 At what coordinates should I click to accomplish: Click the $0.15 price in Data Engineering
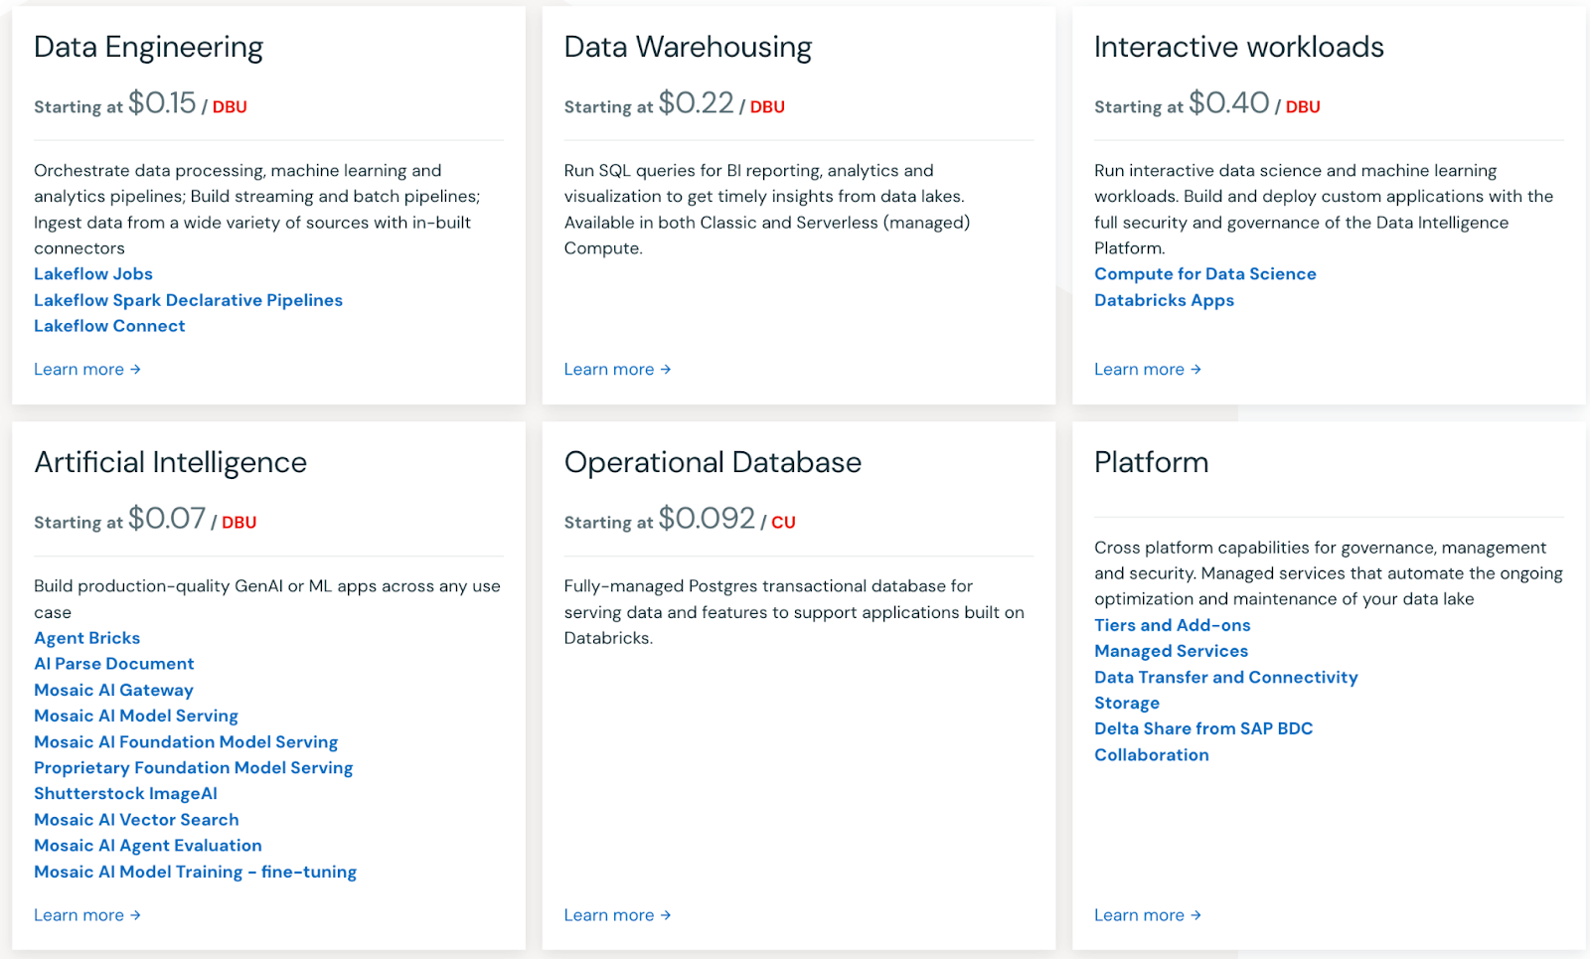162,103
